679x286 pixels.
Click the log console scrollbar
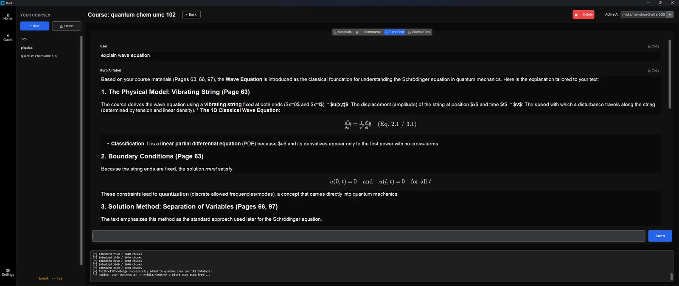tap(671, 277)
